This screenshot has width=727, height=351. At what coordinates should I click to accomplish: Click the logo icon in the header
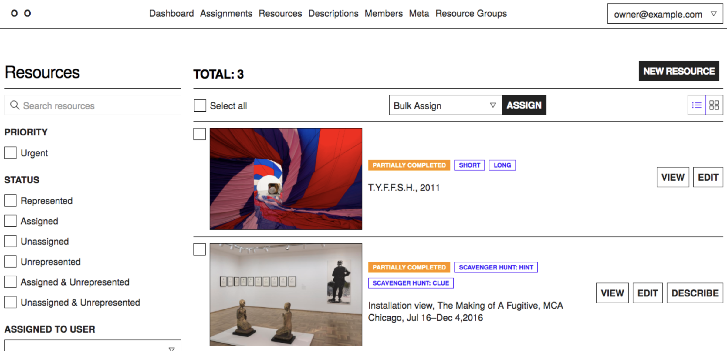click(x=21, y=13)
